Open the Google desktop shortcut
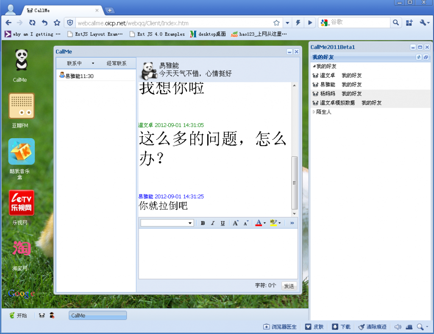This screenshot has width=434, height=334. point(21,293)
